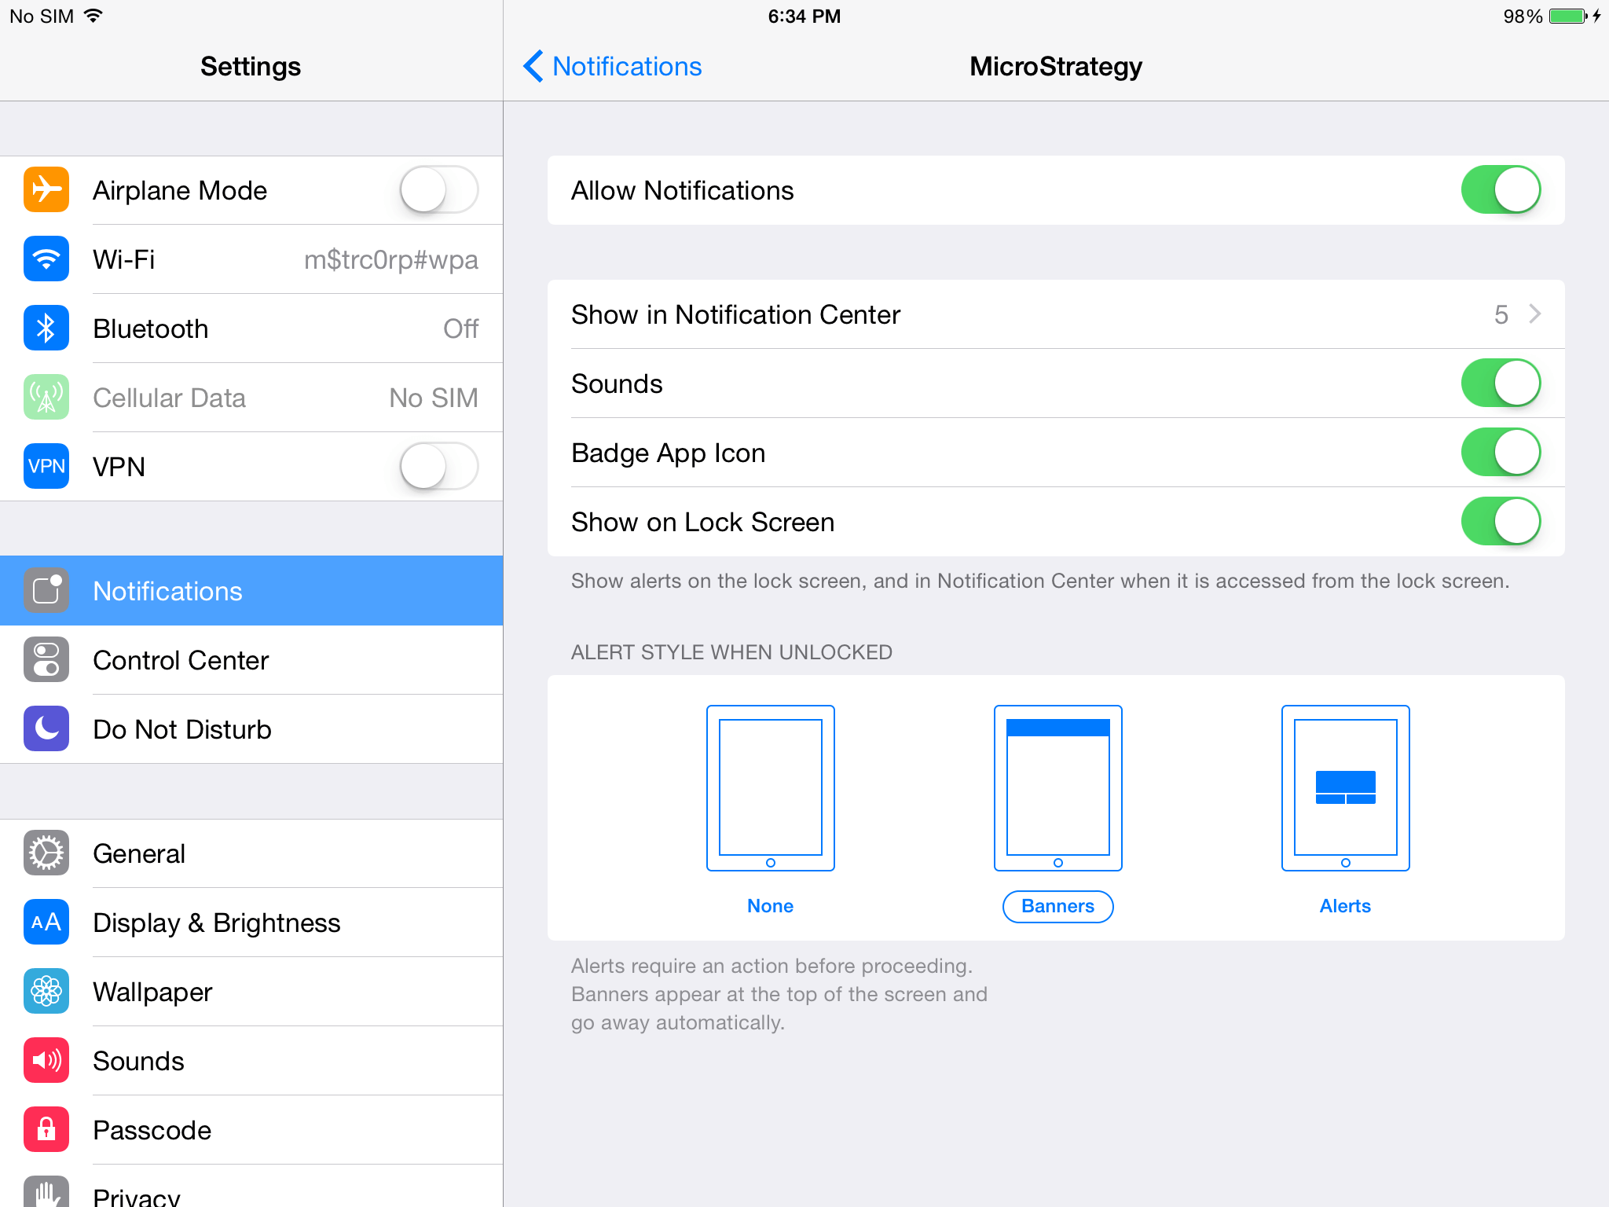Tap the Show in Notification Center label
1609x1207 pixels.
(735, 314)
